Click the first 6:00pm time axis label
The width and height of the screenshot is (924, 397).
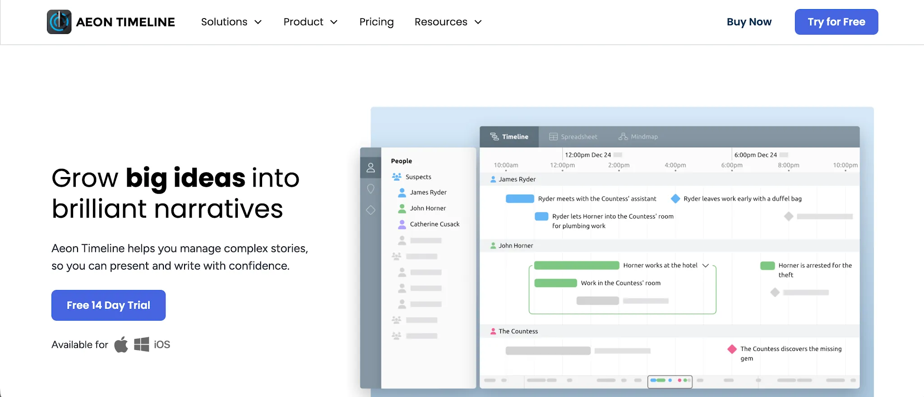click(732, 165)
